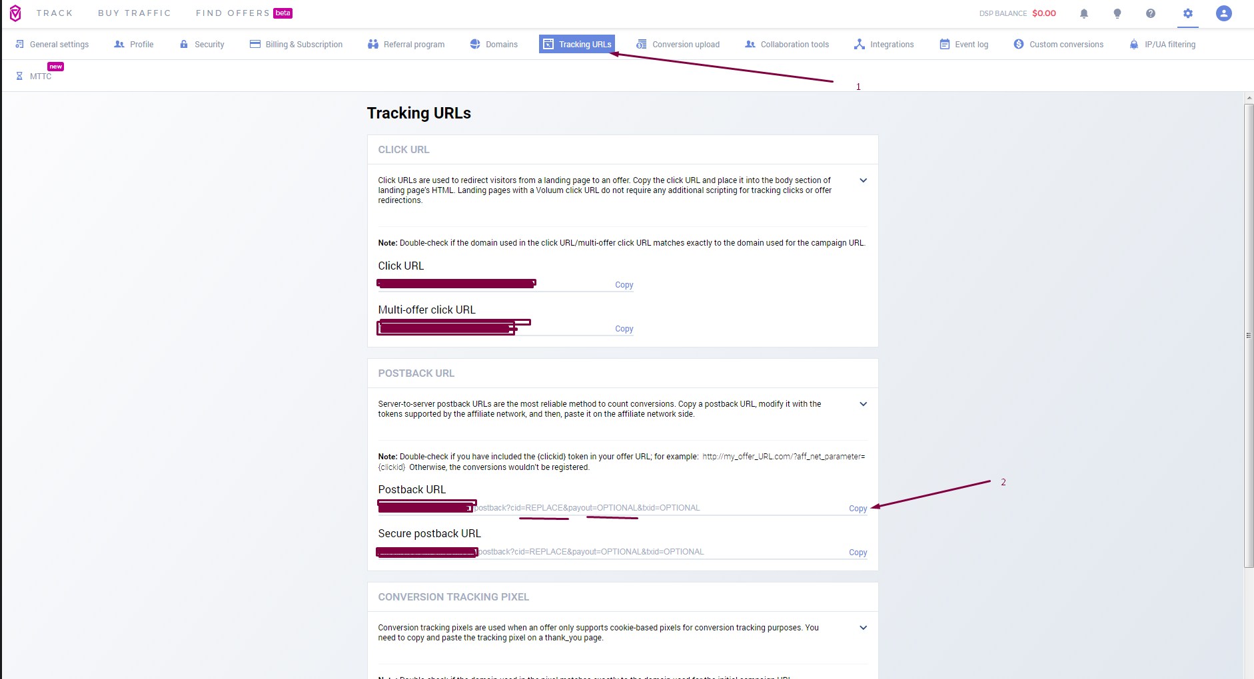Switch to the Domains tab
Image resolution: width=1254 pixels, height=679 pixels.
(x=494, y=44)
